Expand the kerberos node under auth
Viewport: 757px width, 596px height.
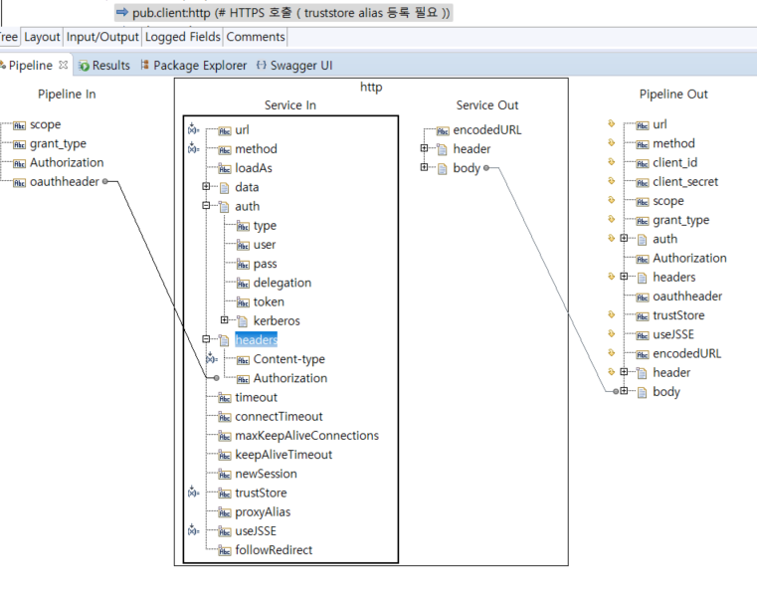click(x=225, y=320)
